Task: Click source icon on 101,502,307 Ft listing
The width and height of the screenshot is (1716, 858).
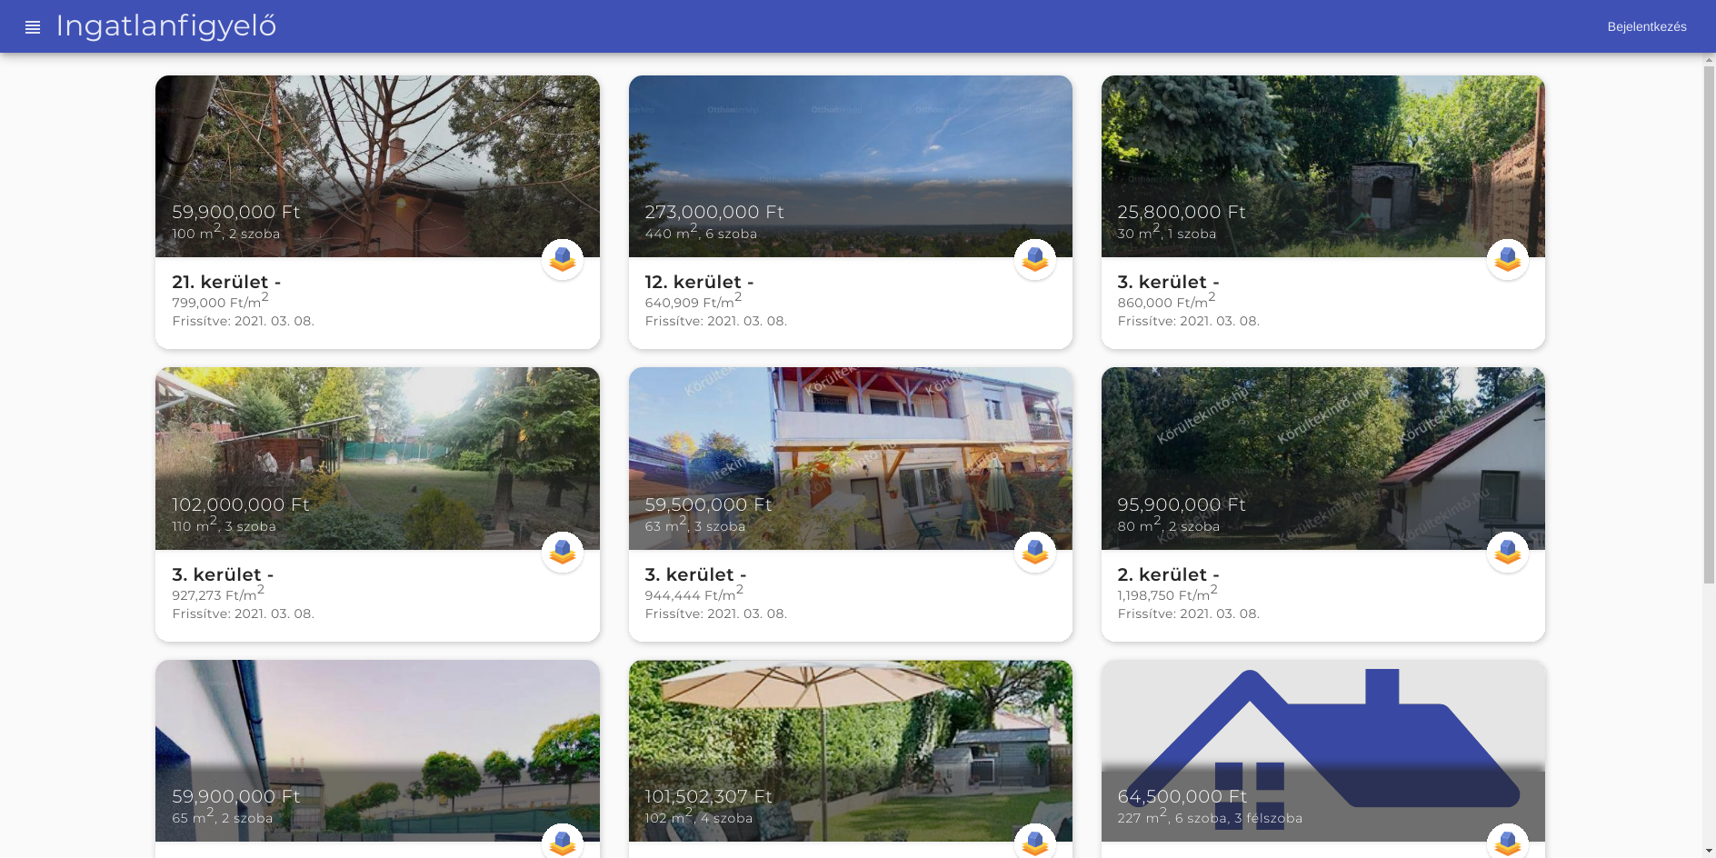Action: (x=1035, y=842)
